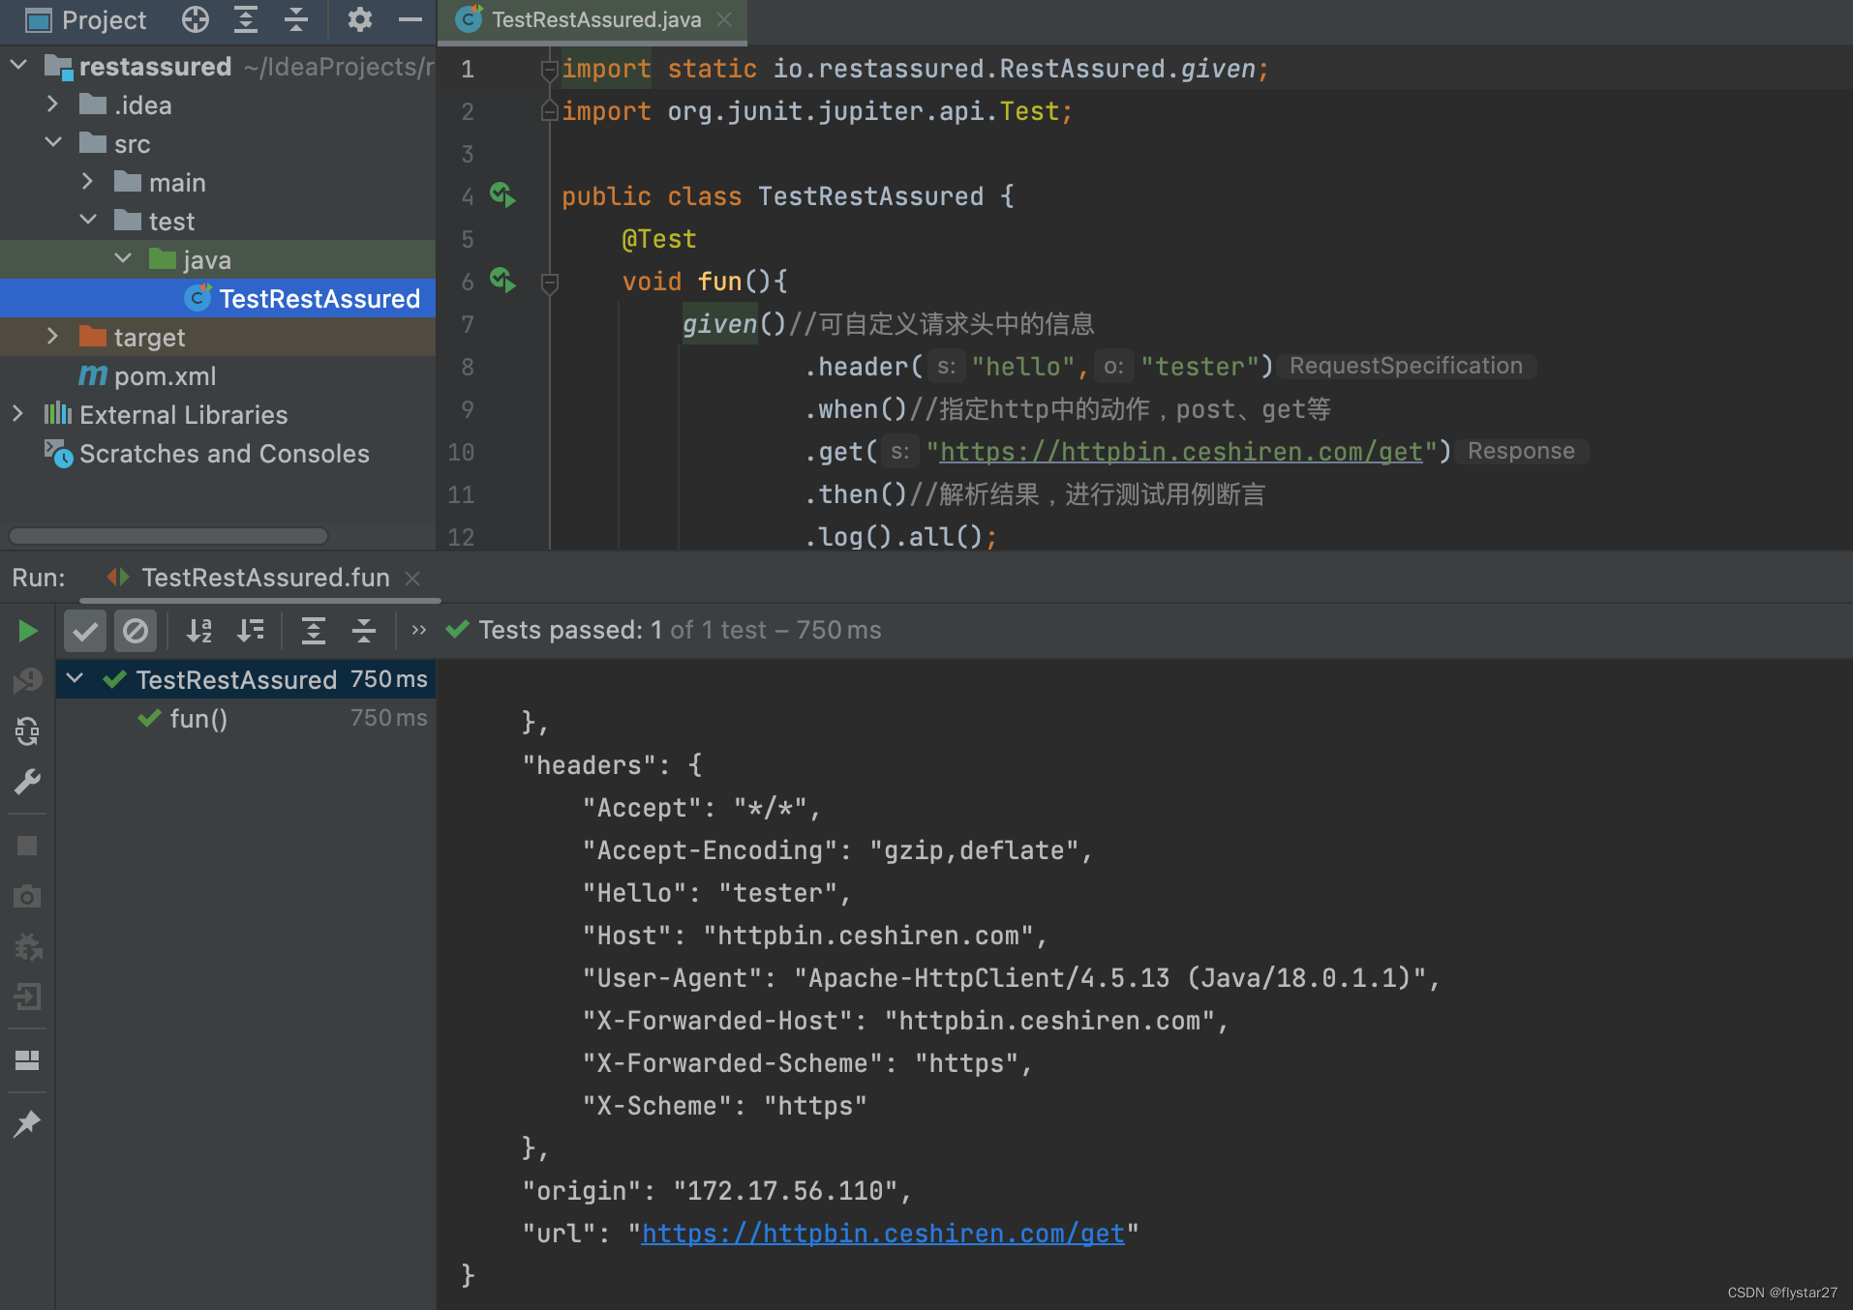Run class test from line 4 gutter icon
Screen dimensions: 1853x1310
click(x=502, y=195)
